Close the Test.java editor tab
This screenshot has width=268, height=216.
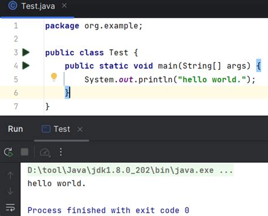point(64,6)
